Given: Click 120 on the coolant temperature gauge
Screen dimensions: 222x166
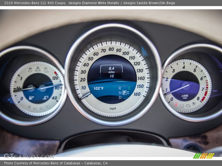Looking at the screenshot, I should click(x=55, y=78).
